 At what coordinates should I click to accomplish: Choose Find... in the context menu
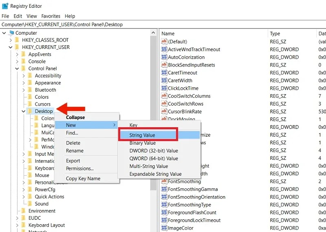[87, 133]
